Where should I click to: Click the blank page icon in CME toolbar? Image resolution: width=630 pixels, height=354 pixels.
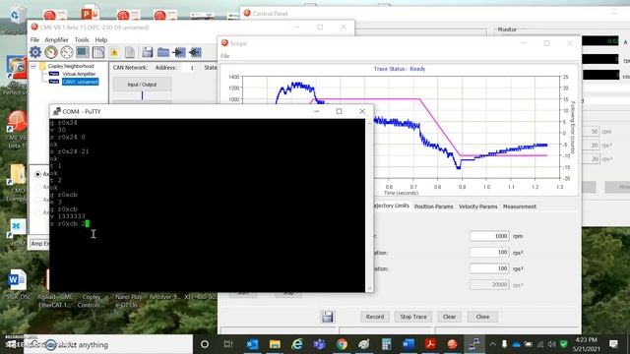pos(130,52)
